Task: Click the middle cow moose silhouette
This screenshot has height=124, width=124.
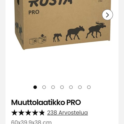Action: pos(75,33)
